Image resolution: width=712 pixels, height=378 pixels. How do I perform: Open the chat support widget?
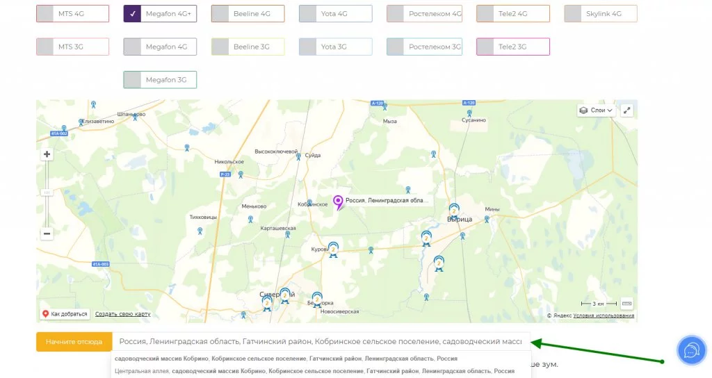[x=691, y=350]
